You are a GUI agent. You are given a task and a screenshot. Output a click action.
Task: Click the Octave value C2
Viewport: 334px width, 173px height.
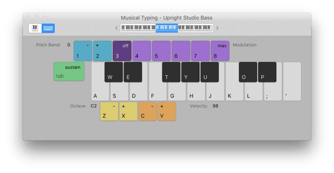(94, 106)
